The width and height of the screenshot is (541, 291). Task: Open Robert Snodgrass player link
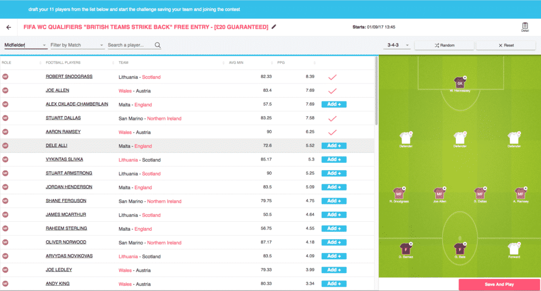coord(69,77)
